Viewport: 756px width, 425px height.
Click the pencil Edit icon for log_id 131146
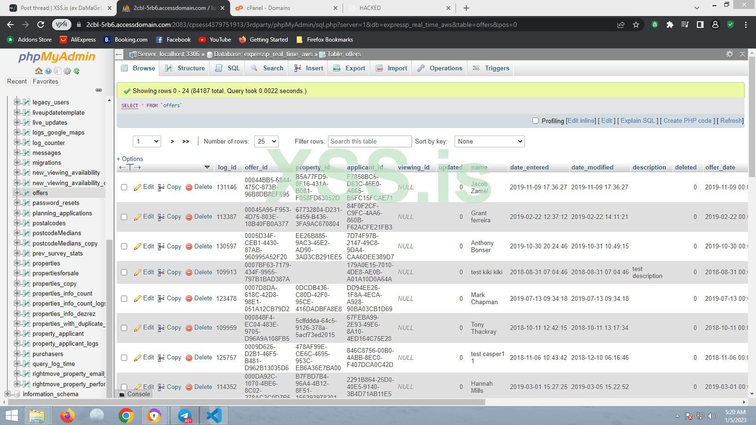pyautogui.click(x=138, y=187)
